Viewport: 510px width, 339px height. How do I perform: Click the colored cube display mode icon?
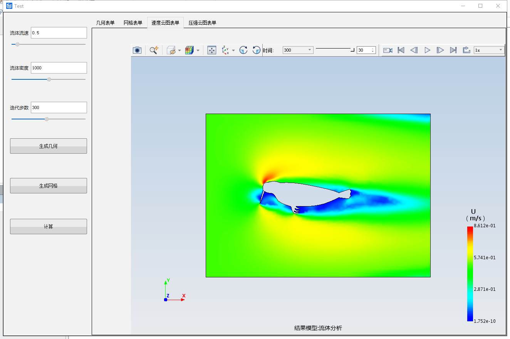(189, 50)
